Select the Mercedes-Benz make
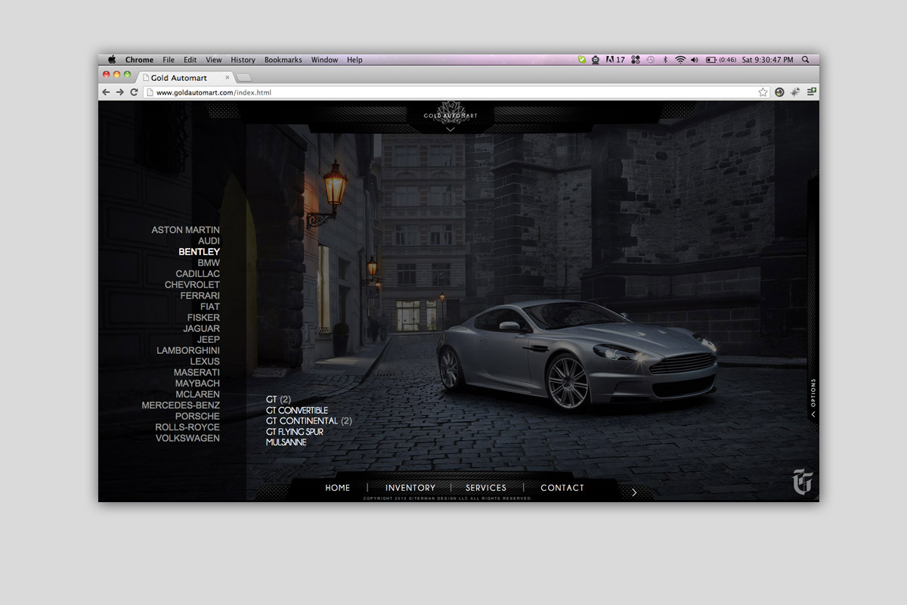 pyautogui.click(x=181, y=405)
